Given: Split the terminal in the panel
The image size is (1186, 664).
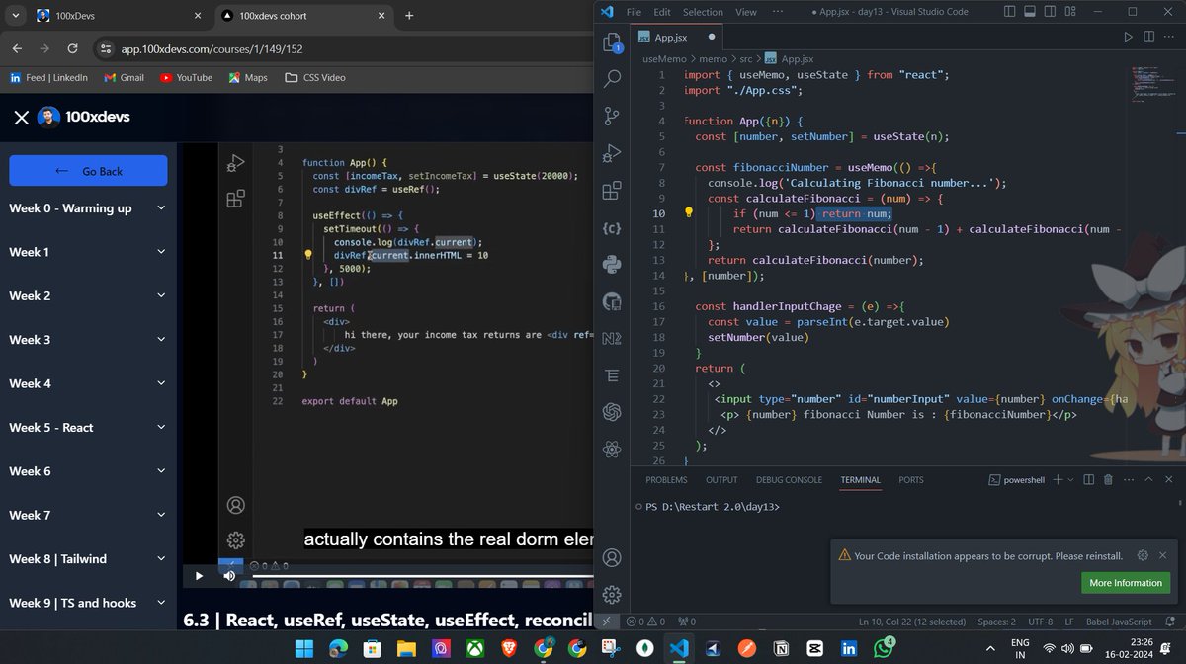Looking at the screenshot, I should click(x=1088, y=479).
